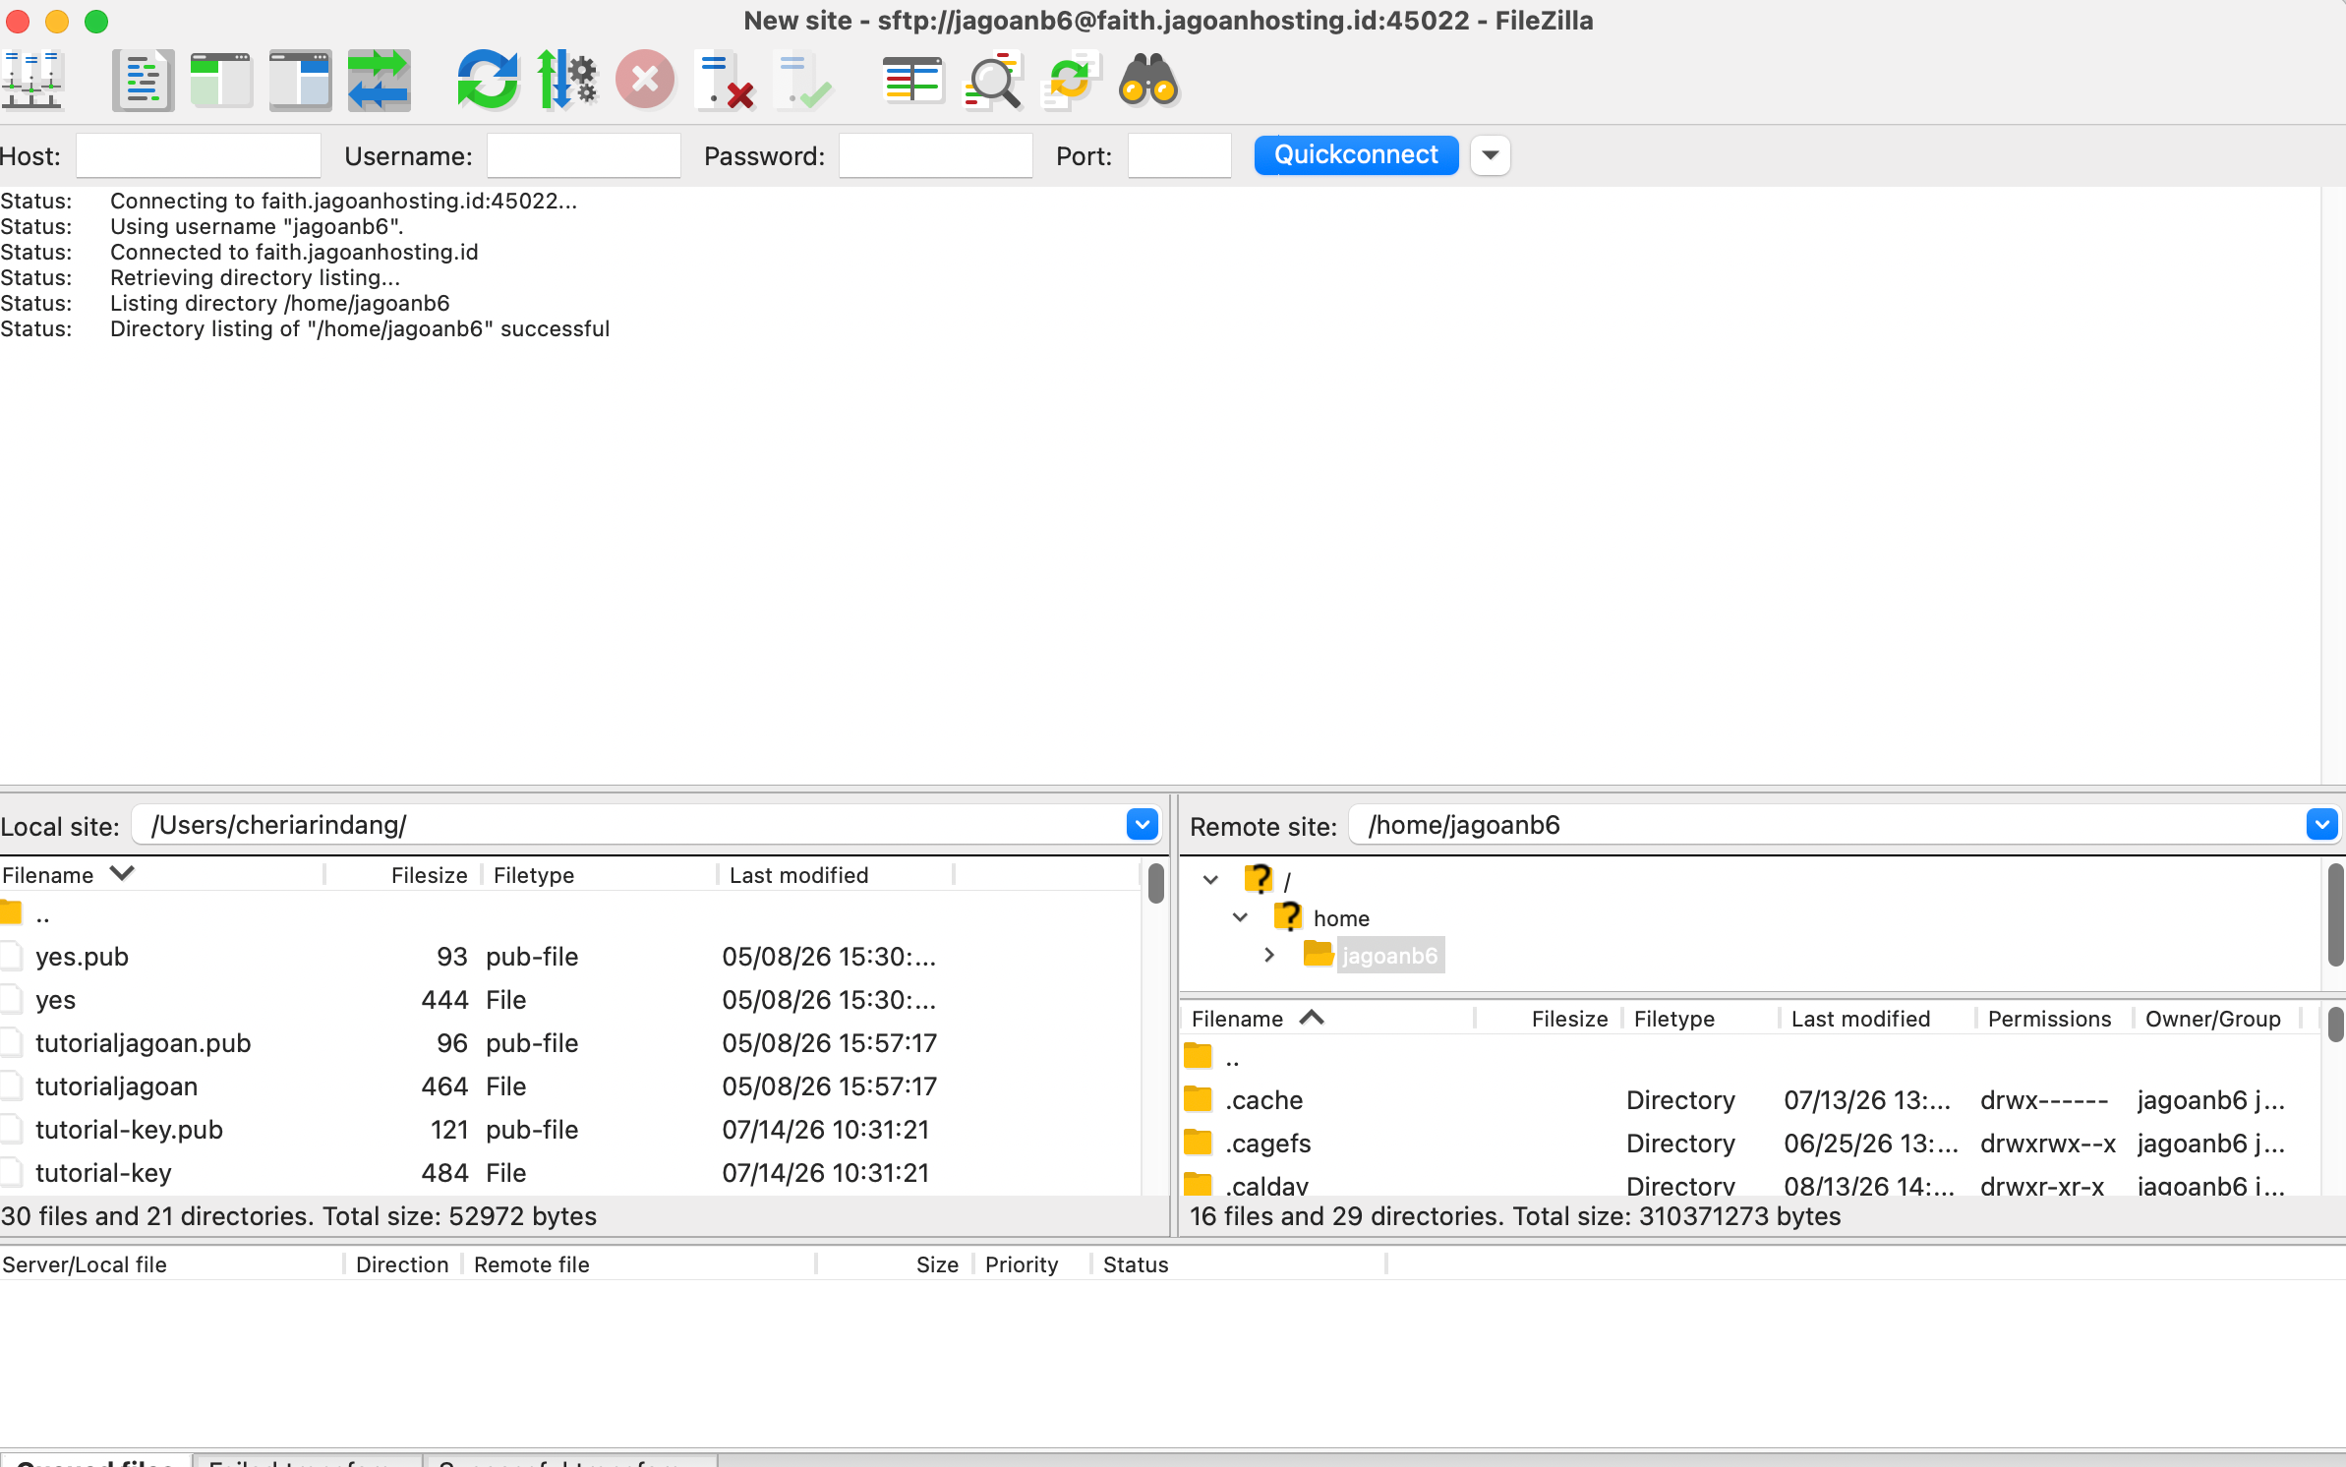
Task: Click the Quickconnect button
Action: click(x=1356, y=155)
